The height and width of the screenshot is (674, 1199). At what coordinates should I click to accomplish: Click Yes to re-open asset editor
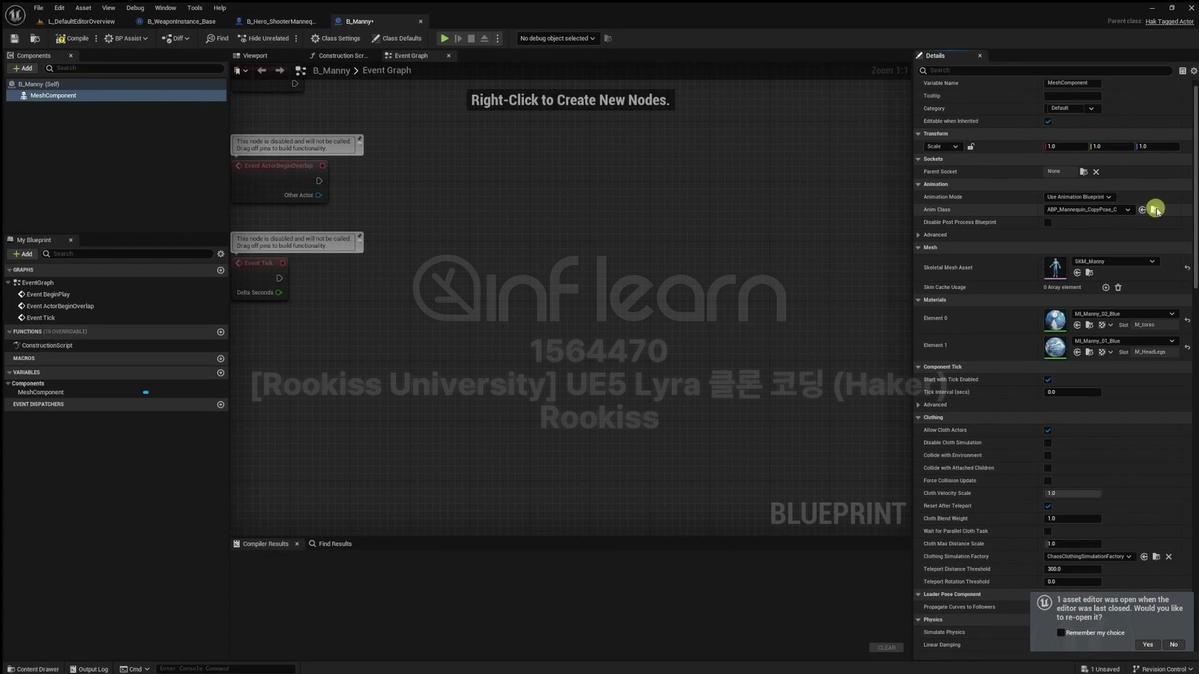pos(1148,645)
